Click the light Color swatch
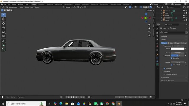Screen dimensions: 189x106 177,49
